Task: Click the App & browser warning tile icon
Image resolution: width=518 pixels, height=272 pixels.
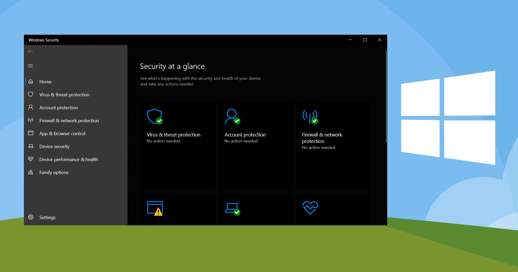Action: pyautogui.click(x=155, y=208)
